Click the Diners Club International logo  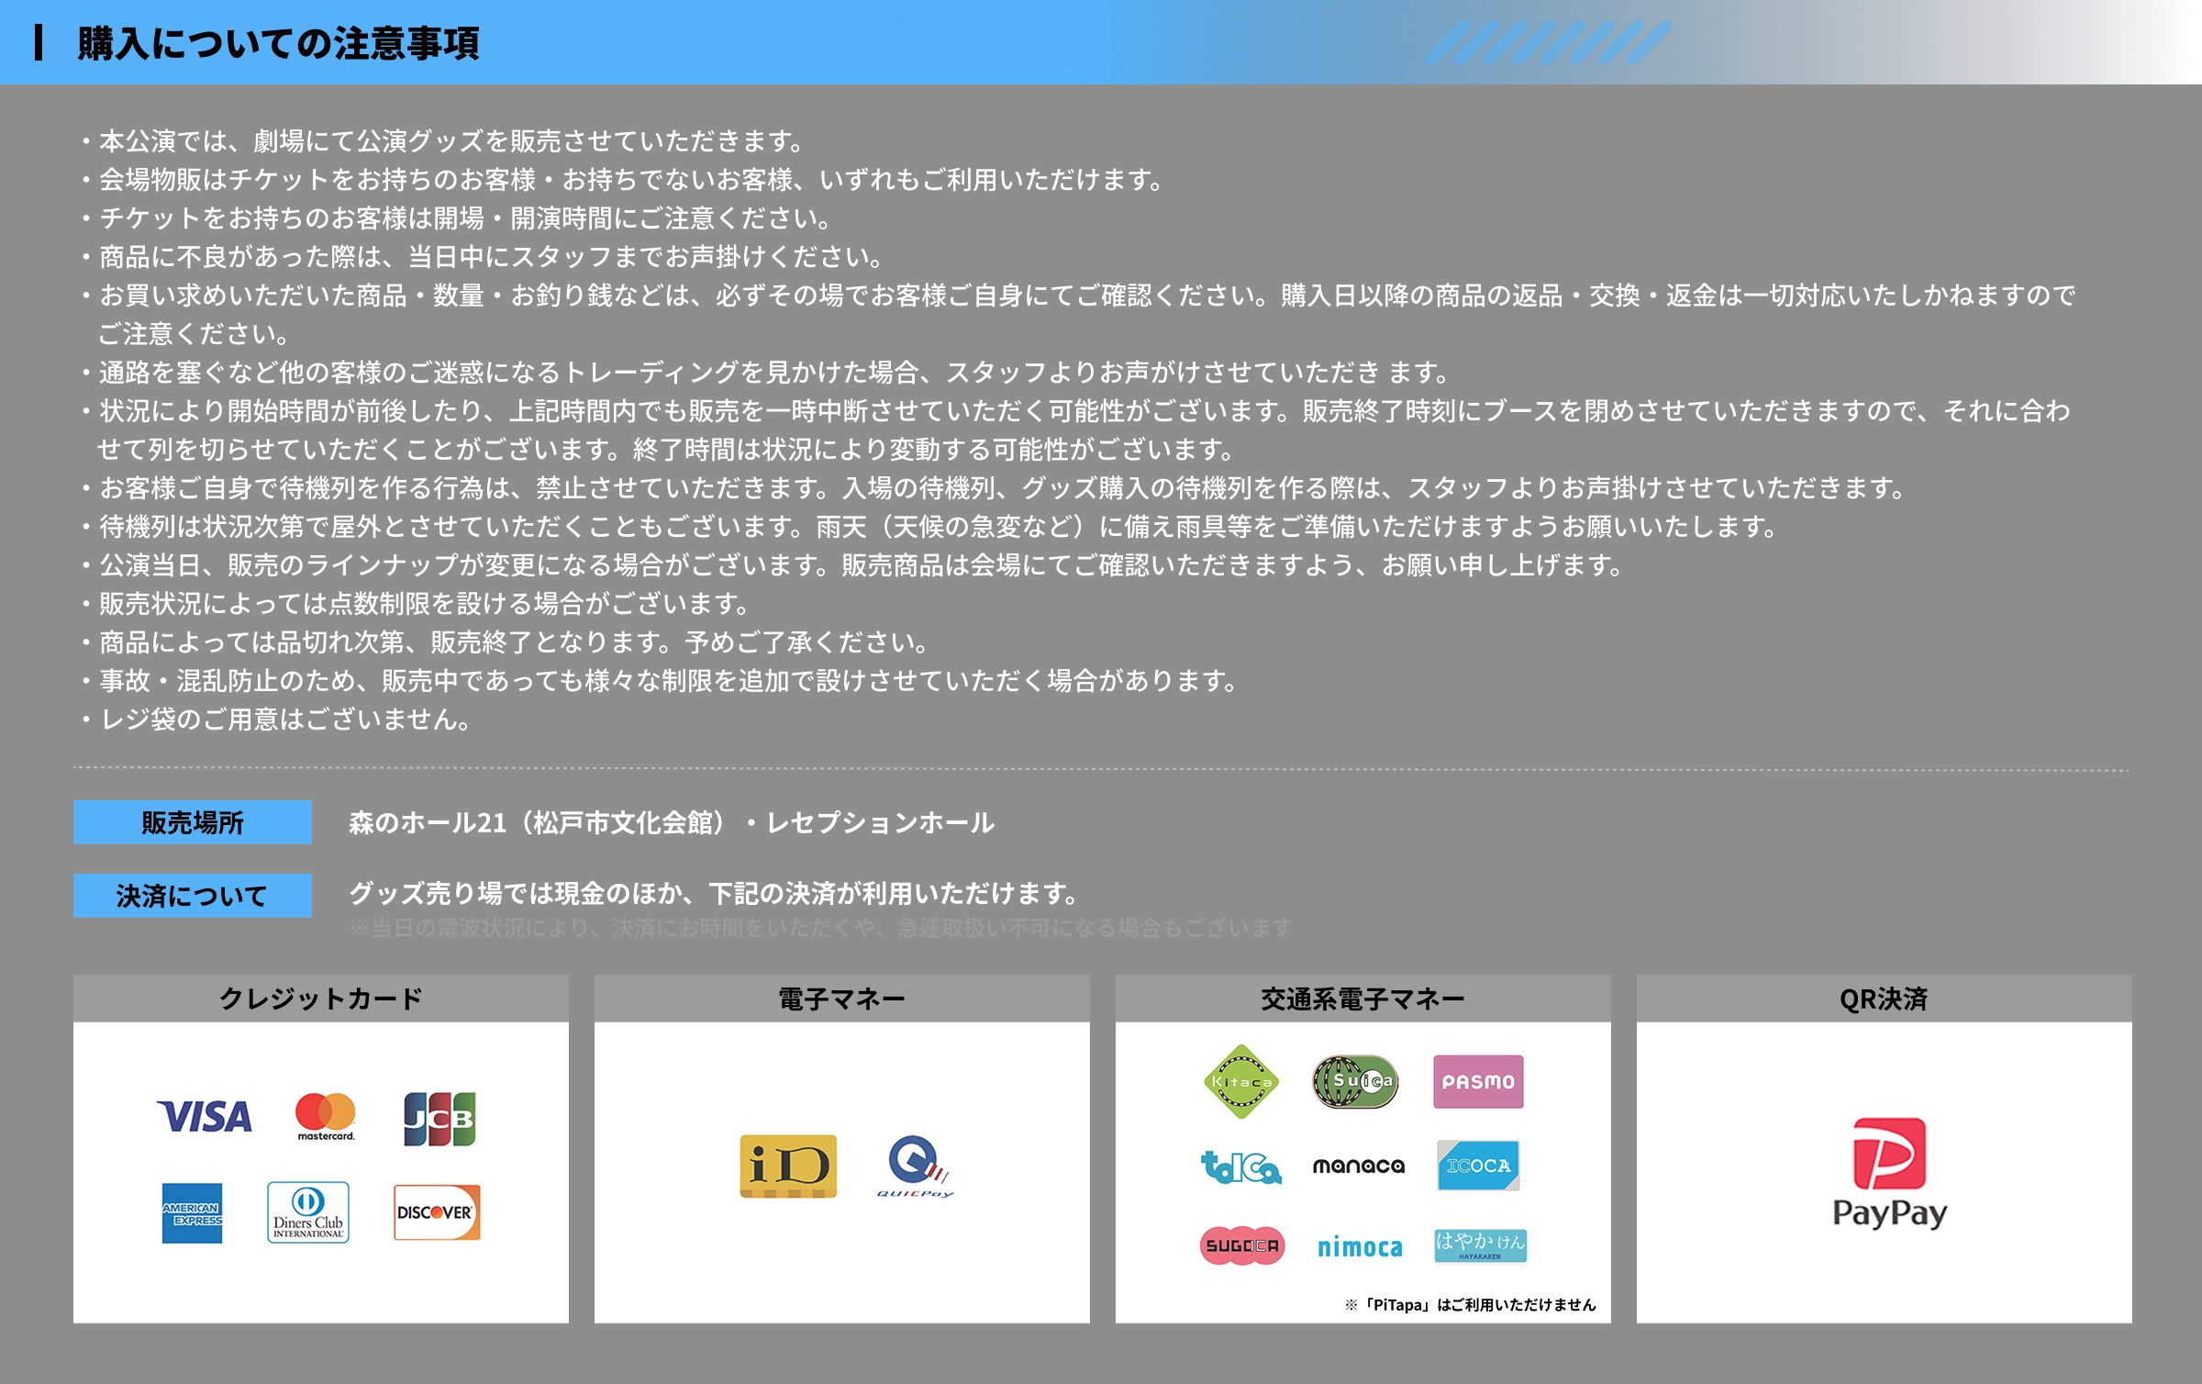[x=308, y=1212]
